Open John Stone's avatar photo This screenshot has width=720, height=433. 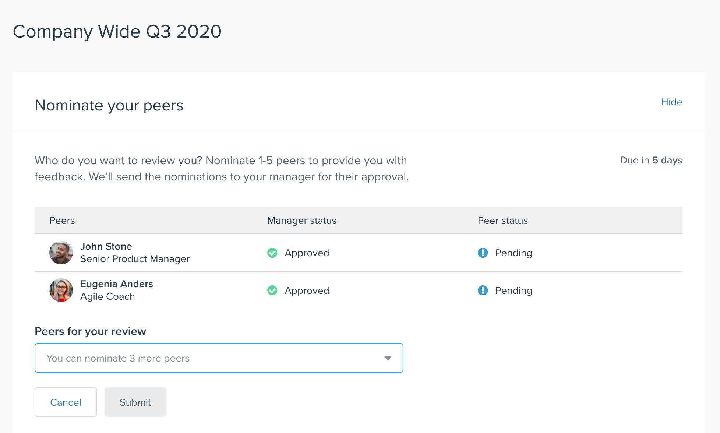pos(61,253)
